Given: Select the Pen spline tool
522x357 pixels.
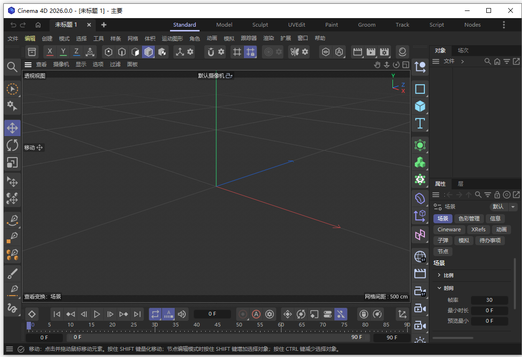Looking at the screenshot, I should (x=12, y=220).
